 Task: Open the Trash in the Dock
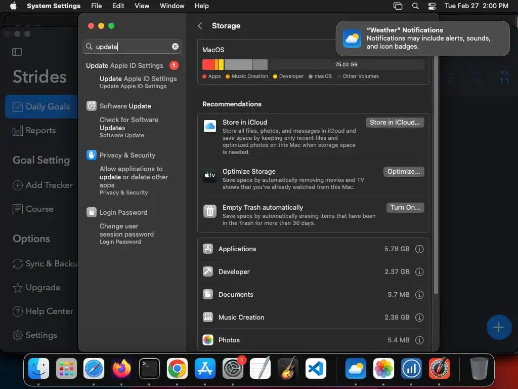tap(479, 369)
